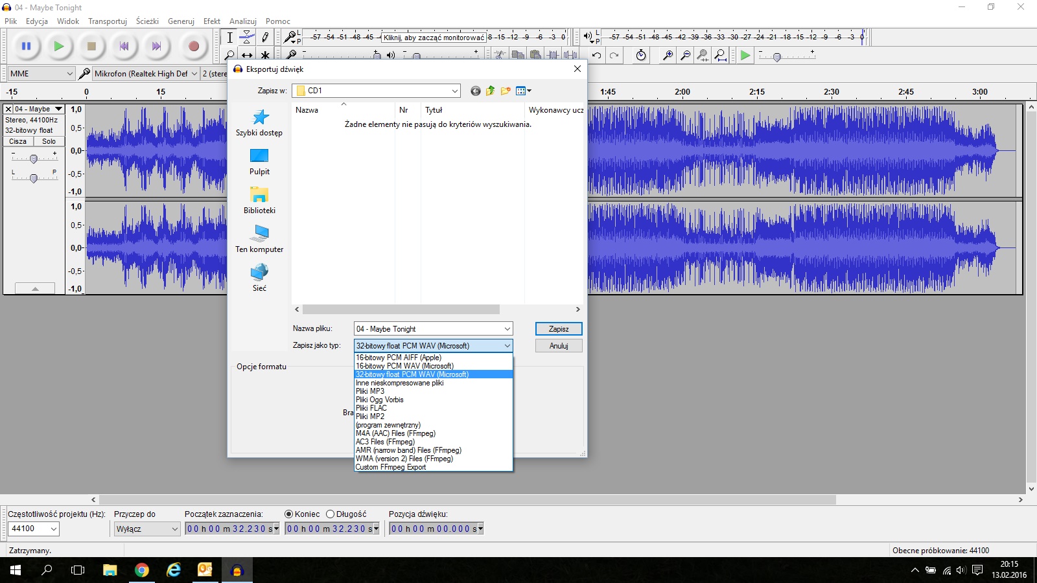Select the Koniec radio button
This screenshot has width=1037, height=583.
click(x=289, y=514)
